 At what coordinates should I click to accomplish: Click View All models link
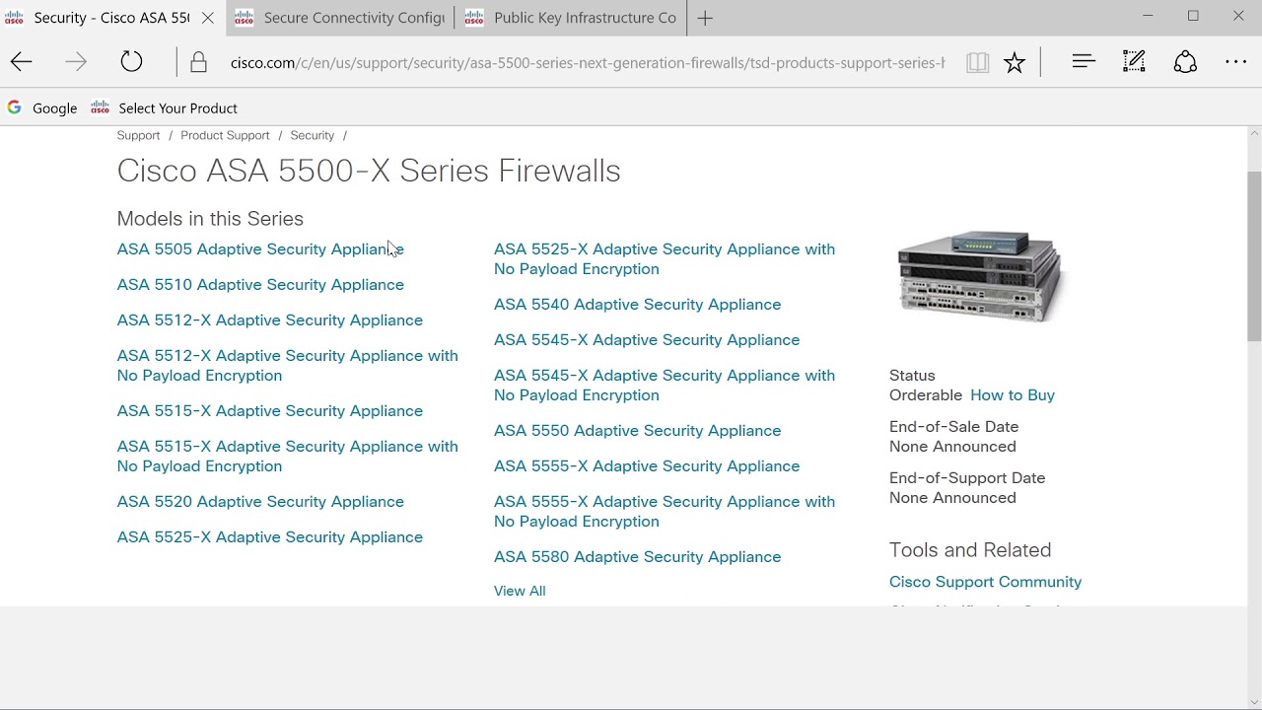(520, 591)
